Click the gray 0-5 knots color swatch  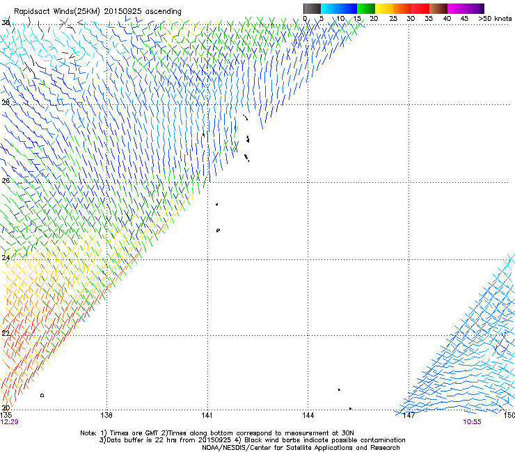312,8
